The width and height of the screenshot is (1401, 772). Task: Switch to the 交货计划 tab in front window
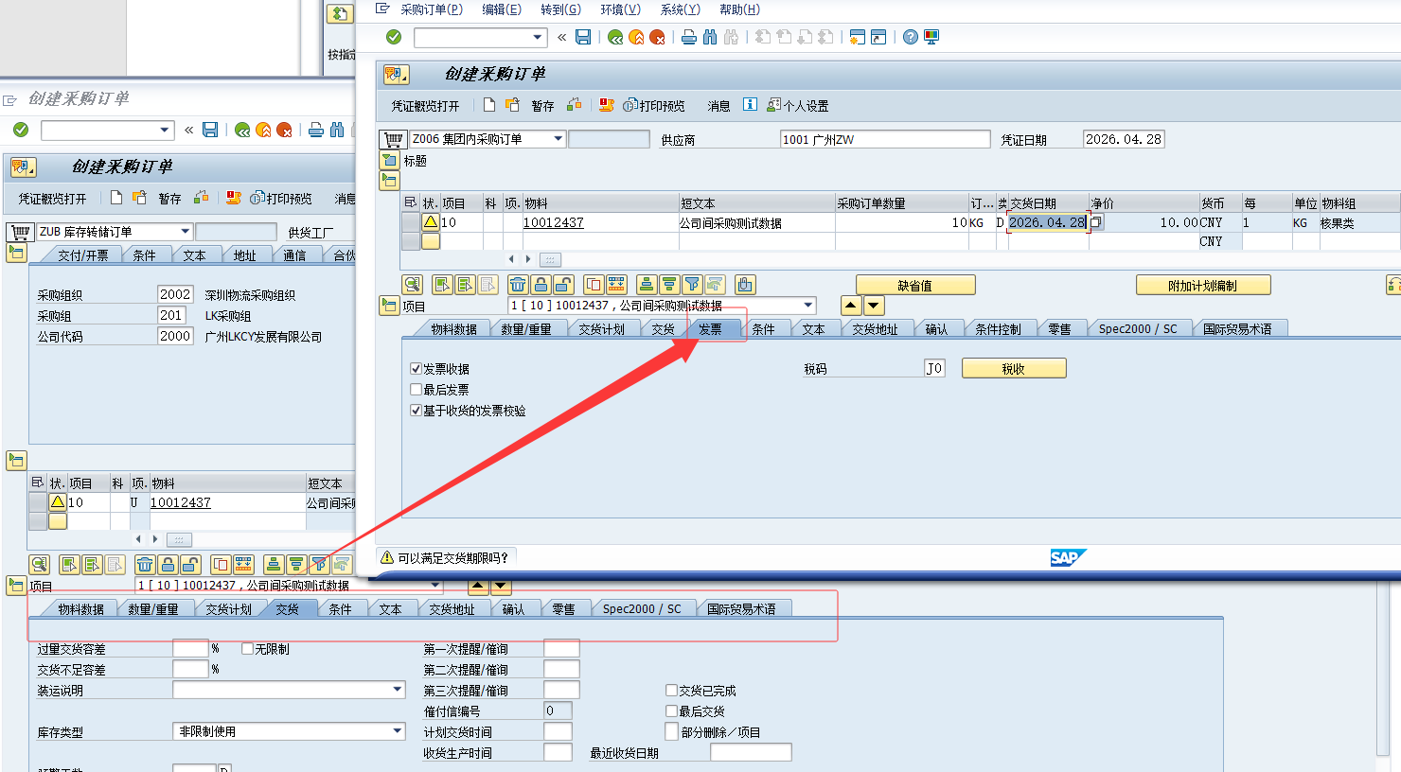point(601,329)
